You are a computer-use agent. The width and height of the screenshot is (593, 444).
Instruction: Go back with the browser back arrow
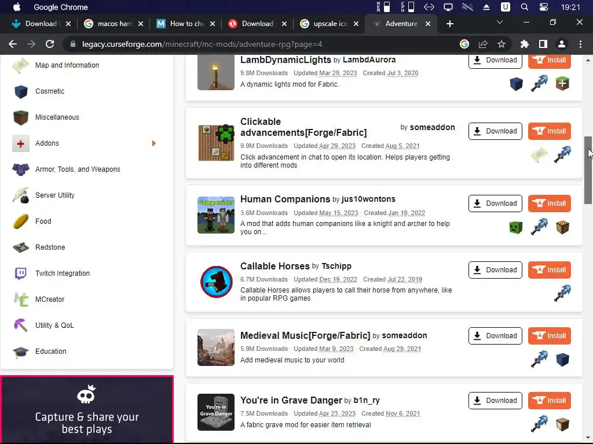(x=13, y=44)
